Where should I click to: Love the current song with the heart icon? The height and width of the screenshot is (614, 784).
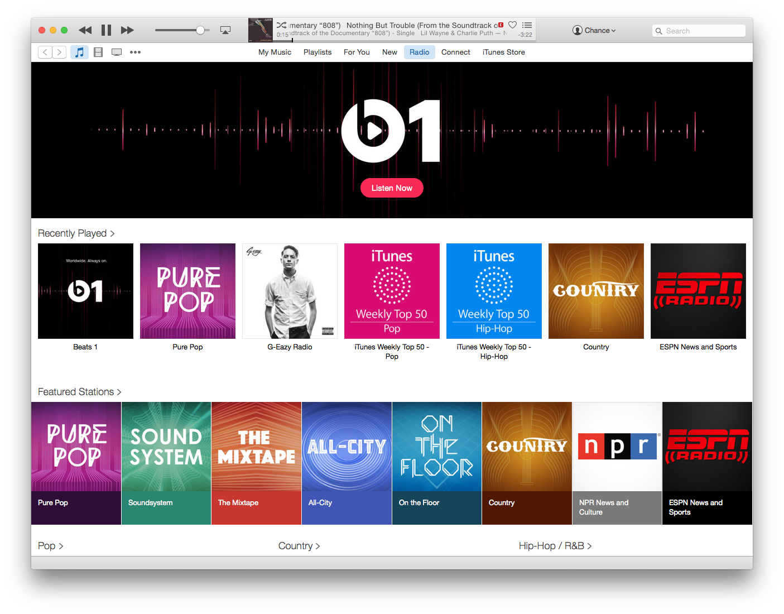coord(512,25)
